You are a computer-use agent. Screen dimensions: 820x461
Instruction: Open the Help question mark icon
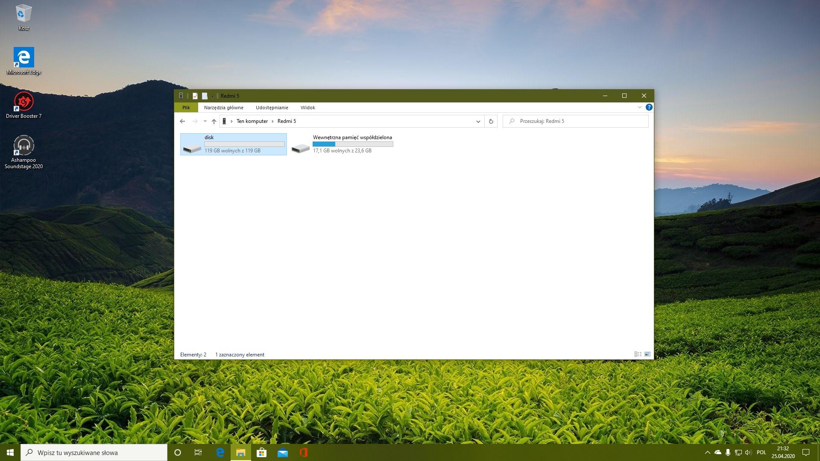pyautogui.click(x=649, y=108)
